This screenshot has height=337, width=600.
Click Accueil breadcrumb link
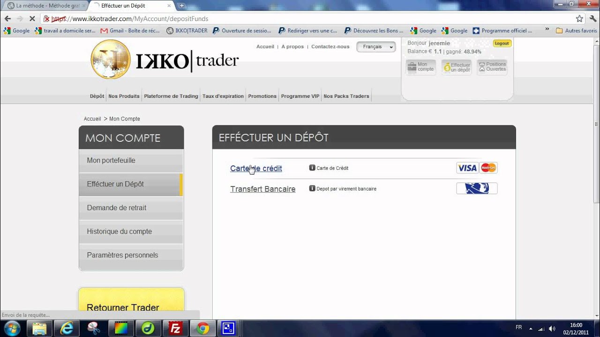coord(92,119)
